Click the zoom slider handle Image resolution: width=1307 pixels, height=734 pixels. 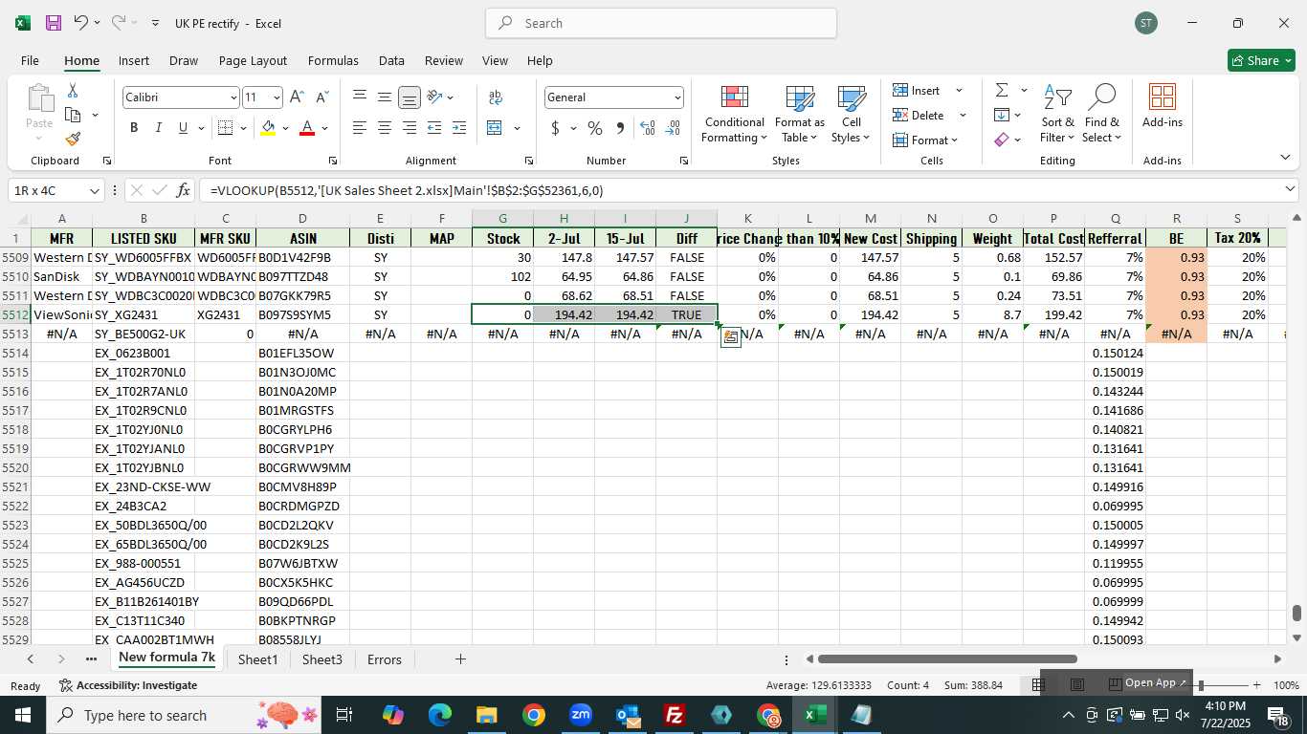coord(1200,685)
